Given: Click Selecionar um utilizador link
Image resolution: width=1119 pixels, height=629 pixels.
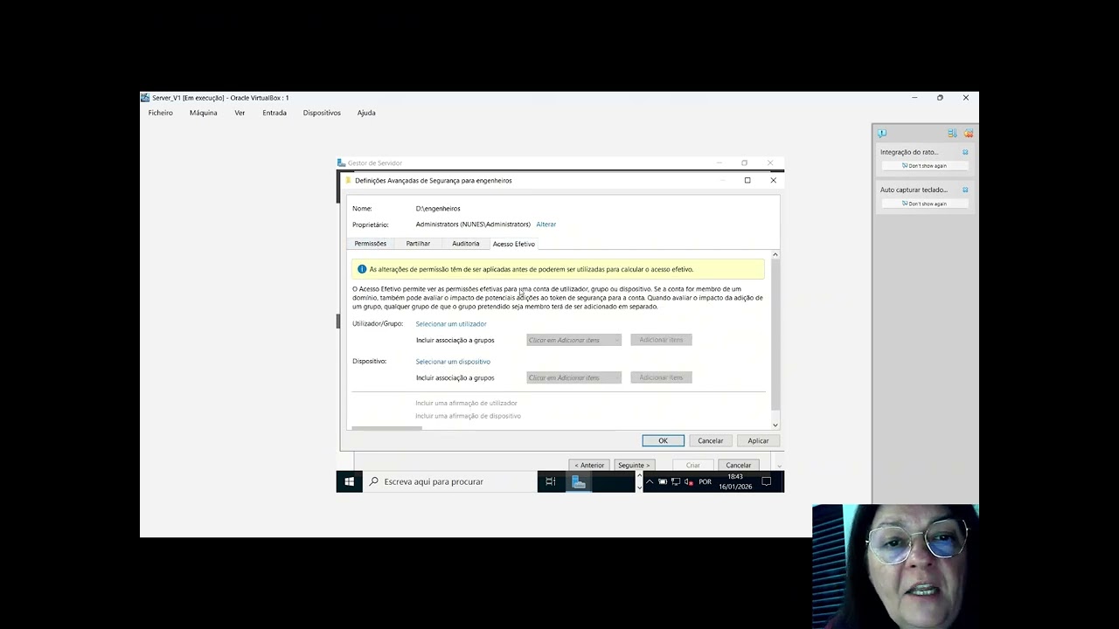Looking at the screenshot, I should [451, 324].
